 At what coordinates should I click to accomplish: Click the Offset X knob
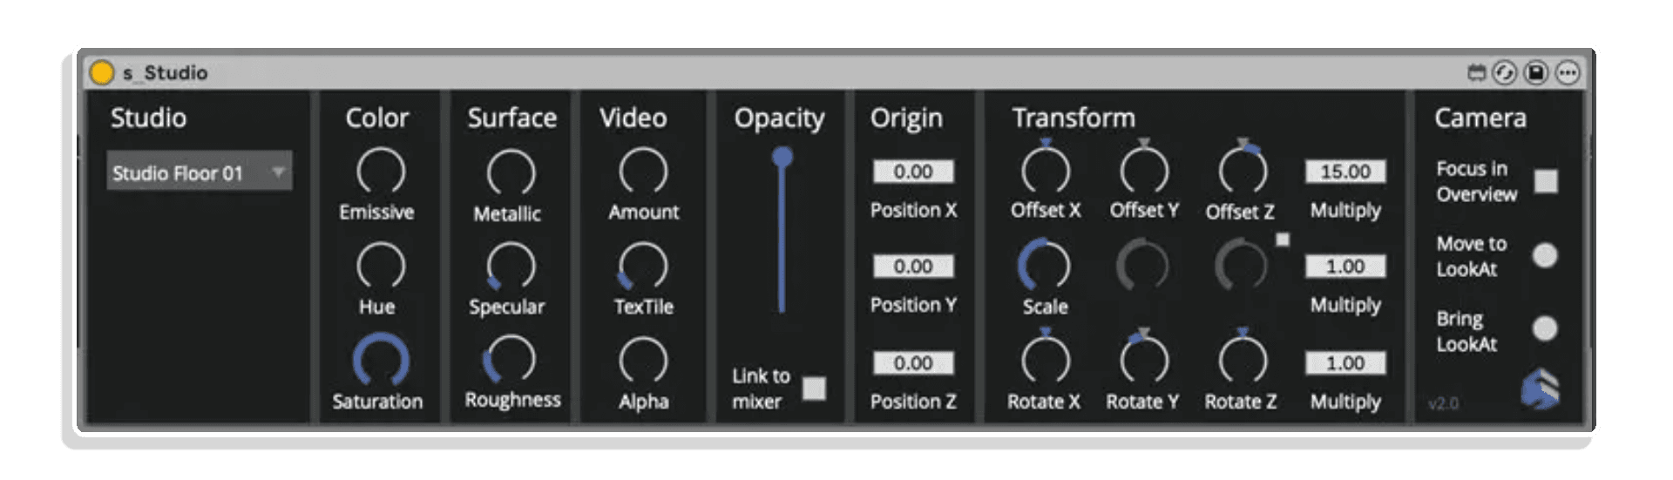pos(1045,168)
